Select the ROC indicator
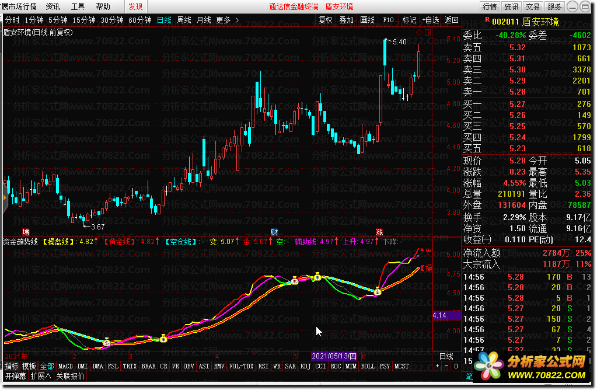597x390 pixels. point(336,366)
